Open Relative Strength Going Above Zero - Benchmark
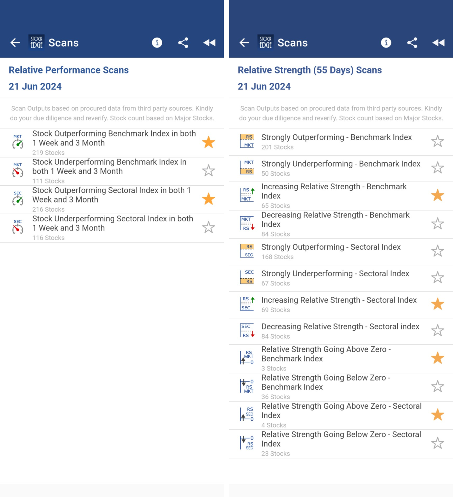The image size is (454, 497). coord(326,354)
